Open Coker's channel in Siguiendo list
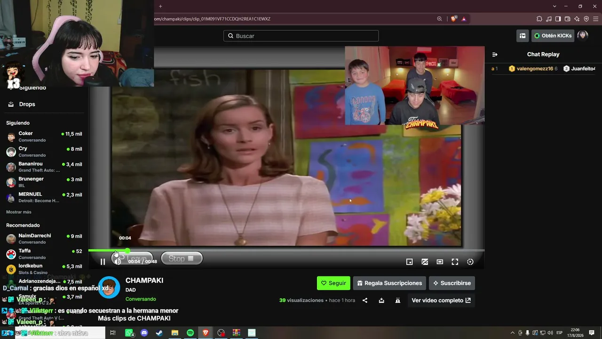The image size is (602, 339). click(44, 137)
